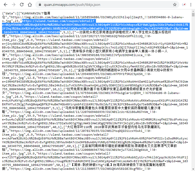
Task: Click image URL containing 2207669466939
Action: [x=80, y=114]
